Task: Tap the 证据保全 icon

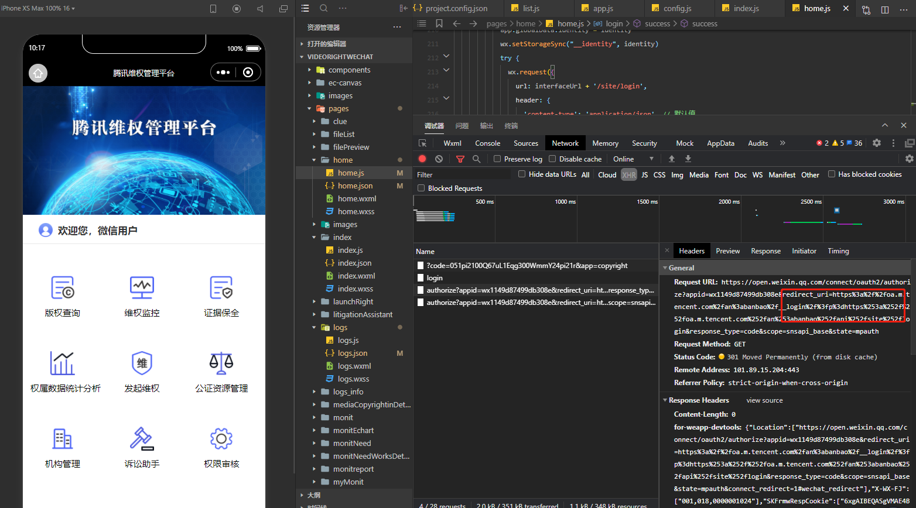Action: (221, 288)
